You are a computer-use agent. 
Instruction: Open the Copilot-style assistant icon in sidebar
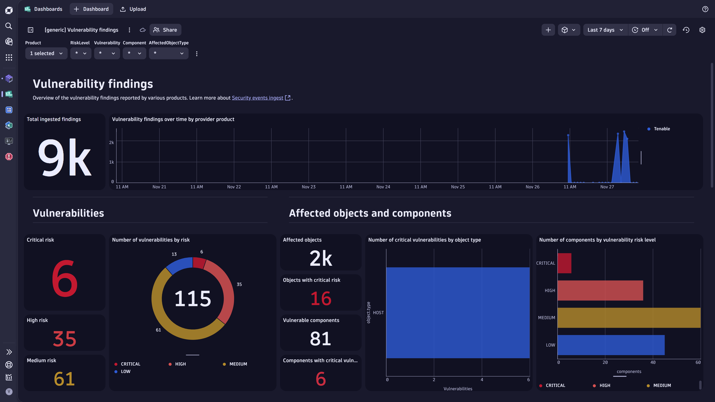tap(9, 42)
